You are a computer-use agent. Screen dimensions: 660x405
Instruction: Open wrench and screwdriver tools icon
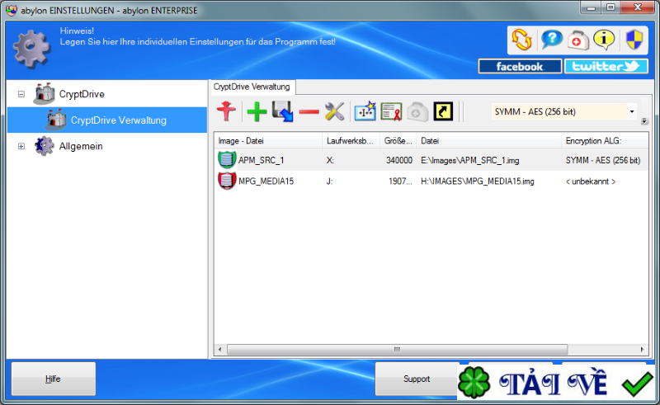(x=335, y=111)
